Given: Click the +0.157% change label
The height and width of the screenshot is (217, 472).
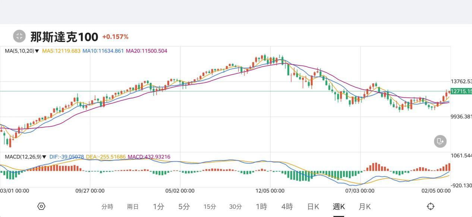Looking at the screenshot, I should [115, 37].
